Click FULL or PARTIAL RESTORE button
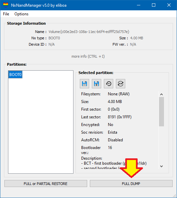 click(x=46, y=183)
